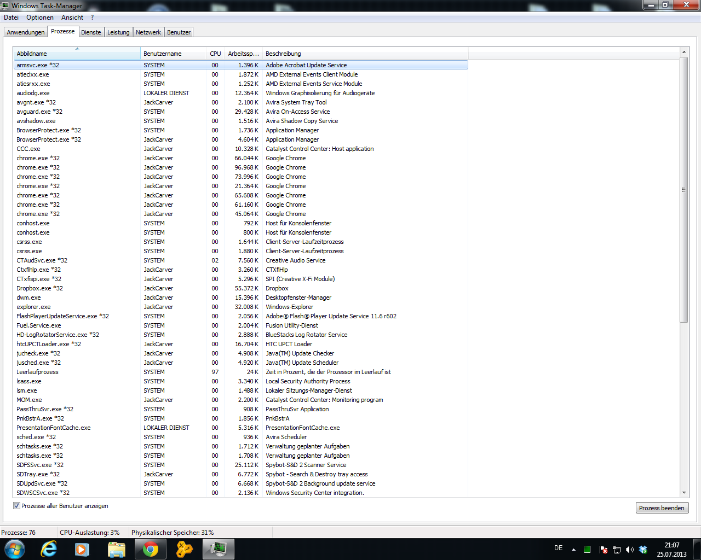This screenshot has height=560, width=701.
Task: Select the avguard.exe *32 process
Action: click(x=241, y=112)
